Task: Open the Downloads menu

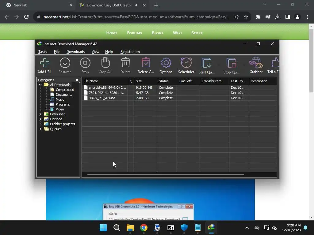Action: point(75,52)
